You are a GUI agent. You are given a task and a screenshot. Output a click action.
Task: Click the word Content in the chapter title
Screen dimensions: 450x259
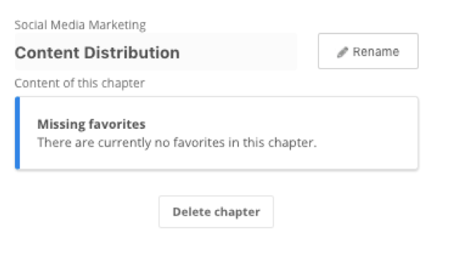coord(47,53)
